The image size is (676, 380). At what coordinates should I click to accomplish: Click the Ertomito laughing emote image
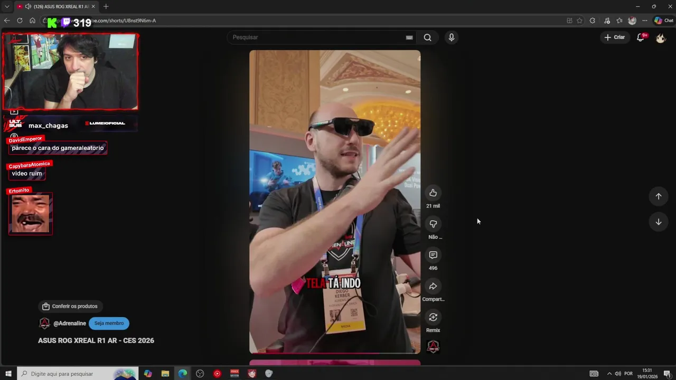(x=31, y=214)
